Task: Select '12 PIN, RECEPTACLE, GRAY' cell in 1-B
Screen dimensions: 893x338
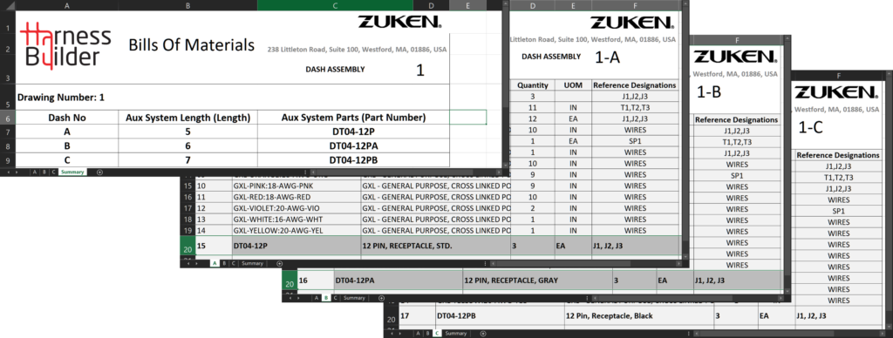Action: (537, 281)
